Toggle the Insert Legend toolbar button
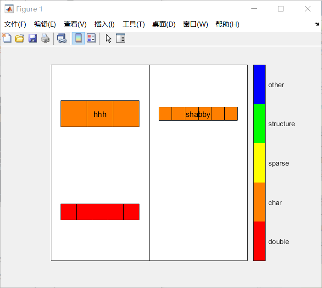This screenshot has height=288, width=322. [x=91, y=38]
